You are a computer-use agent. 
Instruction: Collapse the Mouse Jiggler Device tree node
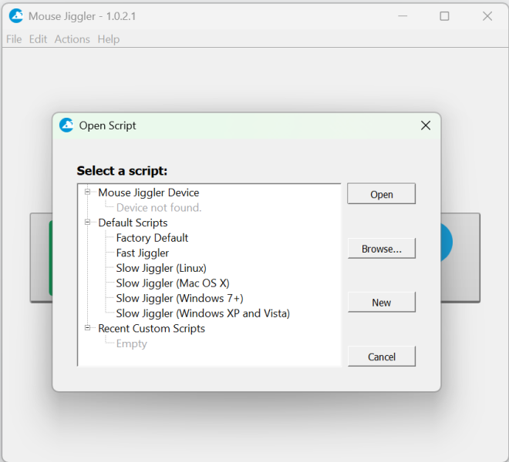click(88, 192)
